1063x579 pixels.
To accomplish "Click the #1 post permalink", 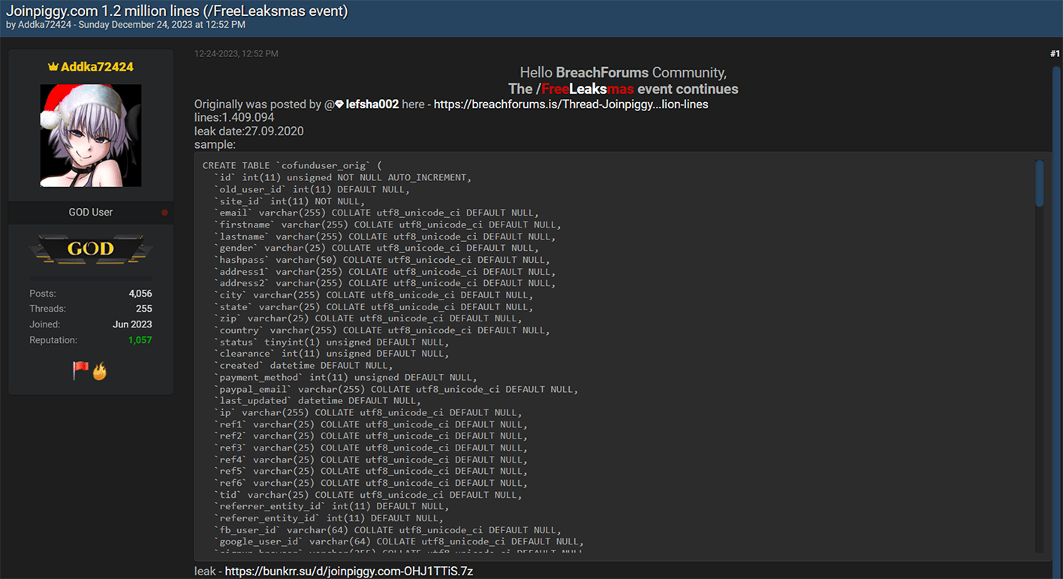I will click(x=1055, y=54).
